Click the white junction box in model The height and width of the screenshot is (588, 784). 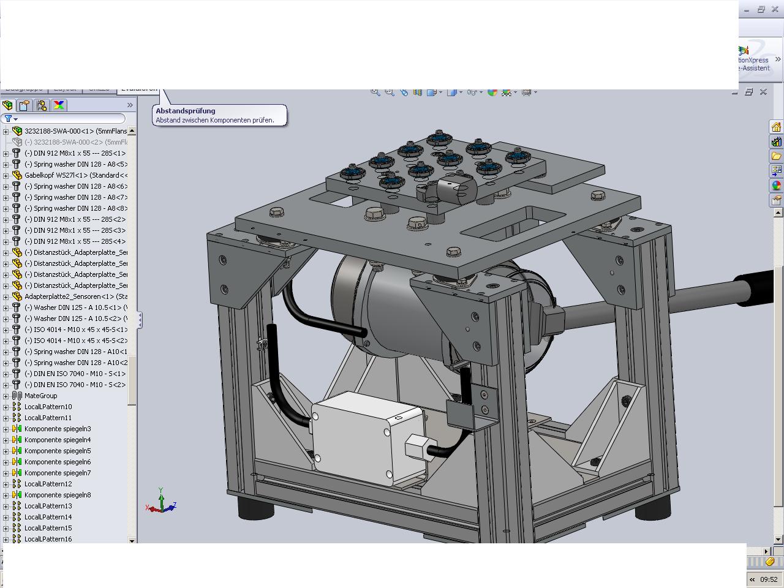(x=369, y=440)
